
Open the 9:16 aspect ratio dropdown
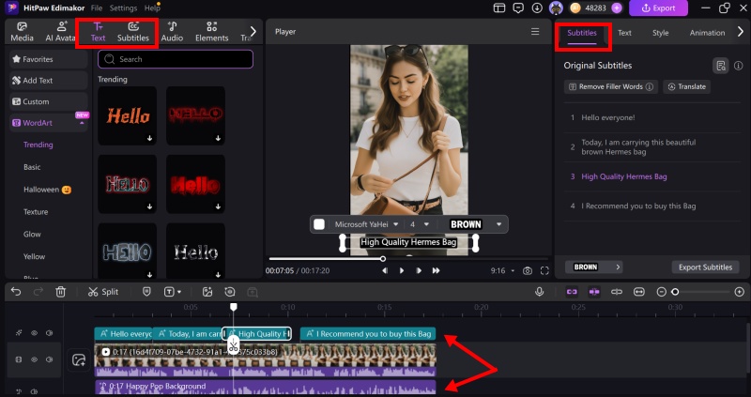tap(502, 270)
